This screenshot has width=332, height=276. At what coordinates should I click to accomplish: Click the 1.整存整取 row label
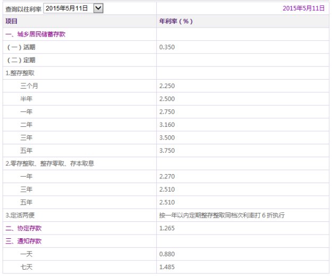pyautogui.click(x=20, y=73)
